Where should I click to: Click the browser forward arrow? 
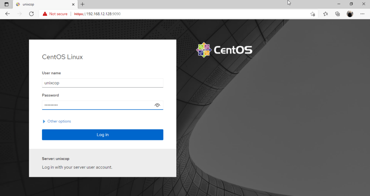pyautogui.click(x=20, y=14)
